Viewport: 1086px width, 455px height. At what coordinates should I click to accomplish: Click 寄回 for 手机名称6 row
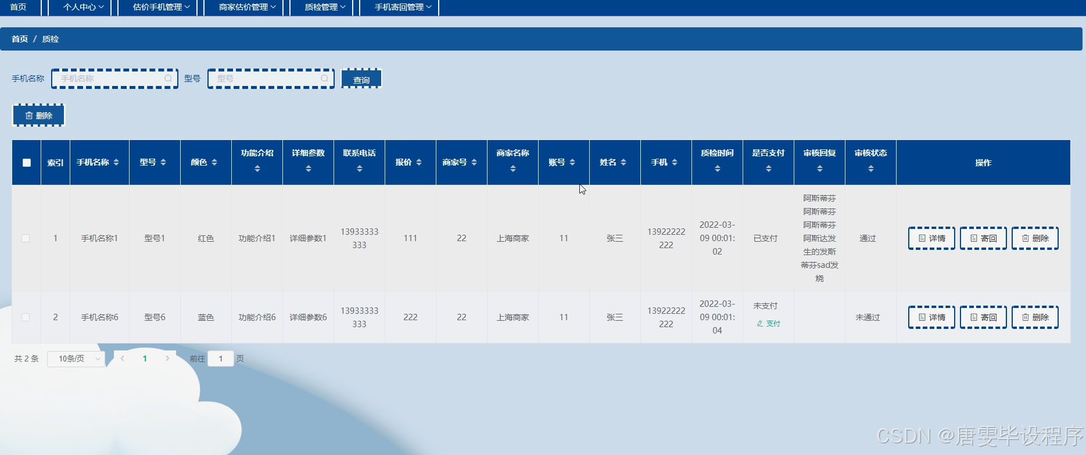pyautogui.click(x=983, y=317)
